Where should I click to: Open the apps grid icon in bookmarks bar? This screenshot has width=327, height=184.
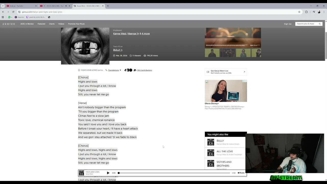(x=3, y=17)
